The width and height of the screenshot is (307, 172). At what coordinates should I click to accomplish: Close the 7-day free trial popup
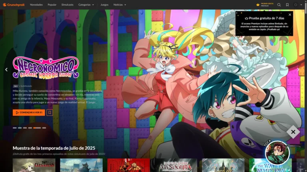pos(290,15)
